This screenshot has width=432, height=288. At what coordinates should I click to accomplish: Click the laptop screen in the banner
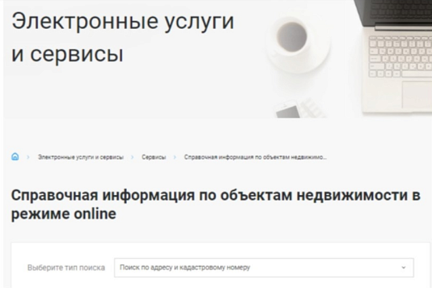(x=394, y=12)
